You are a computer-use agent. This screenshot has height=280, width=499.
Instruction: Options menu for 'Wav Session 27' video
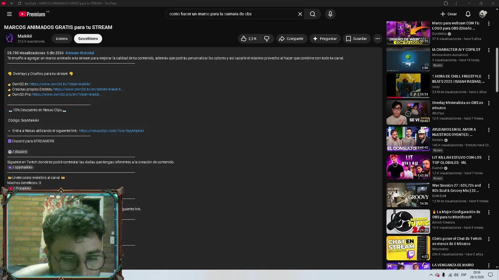coord(489,186)
